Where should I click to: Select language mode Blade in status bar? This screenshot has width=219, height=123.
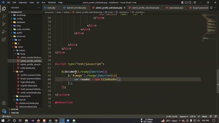tap(205, 117)
